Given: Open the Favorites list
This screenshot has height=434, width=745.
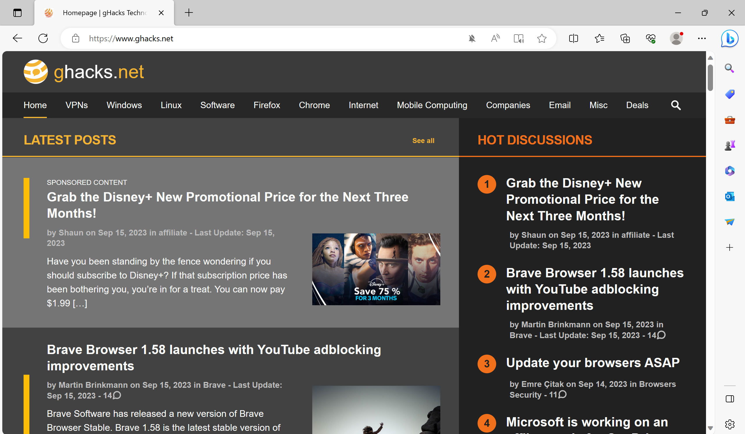Looking at the screenshot, I should point(599,38).
